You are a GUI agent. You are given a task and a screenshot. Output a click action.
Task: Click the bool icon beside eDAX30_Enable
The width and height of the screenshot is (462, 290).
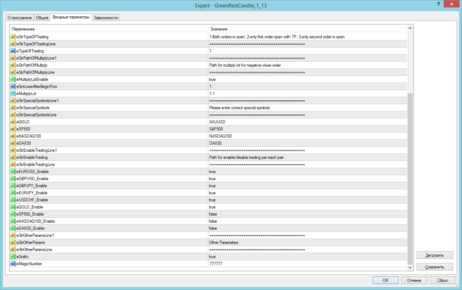coord(13,228)
